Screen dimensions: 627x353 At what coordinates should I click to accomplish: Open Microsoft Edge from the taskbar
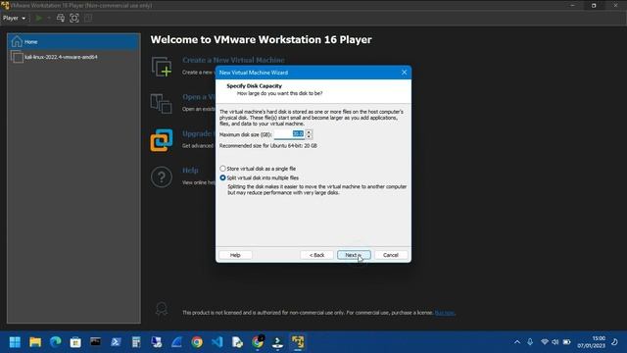click(55, 342)
